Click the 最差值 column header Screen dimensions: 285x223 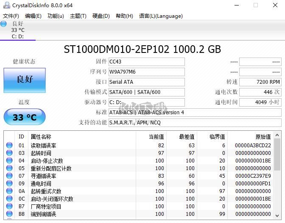pos(182,137)
